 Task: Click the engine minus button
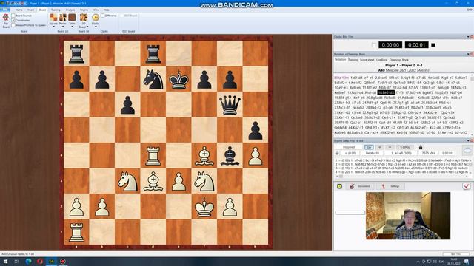pos(390,147)
